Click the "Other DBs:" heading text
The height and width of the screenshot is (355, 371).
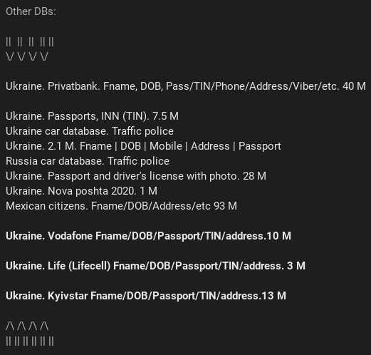point(31,11)
